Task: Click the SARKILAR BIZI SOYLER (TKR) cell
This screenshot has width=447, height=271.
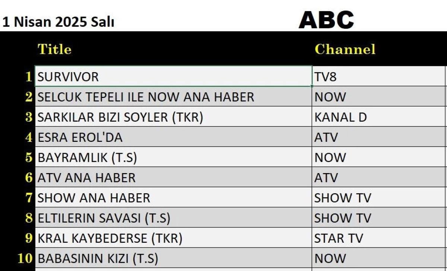Action: pyautogui.click(x=173, y=117)
